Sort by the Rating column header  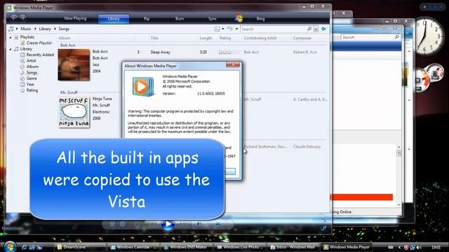coord(224,38)
